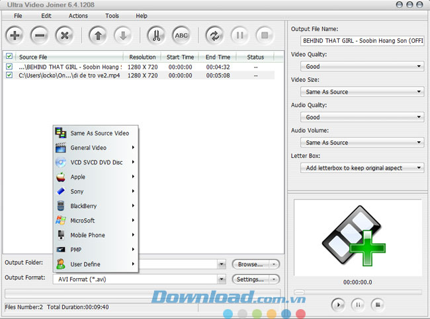Click the toolbar pause icon

coord(239,35)
